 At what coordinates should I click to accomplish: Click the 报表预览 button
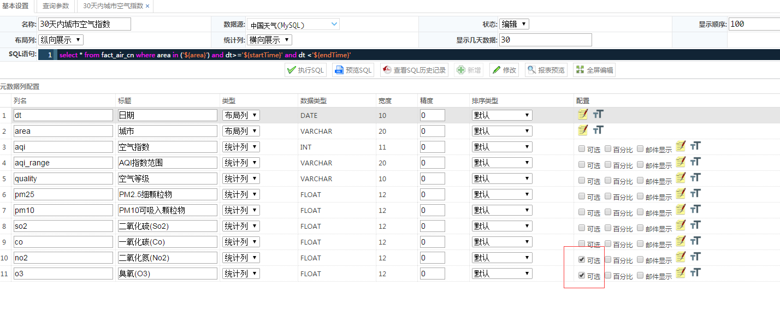coord(546,70)
